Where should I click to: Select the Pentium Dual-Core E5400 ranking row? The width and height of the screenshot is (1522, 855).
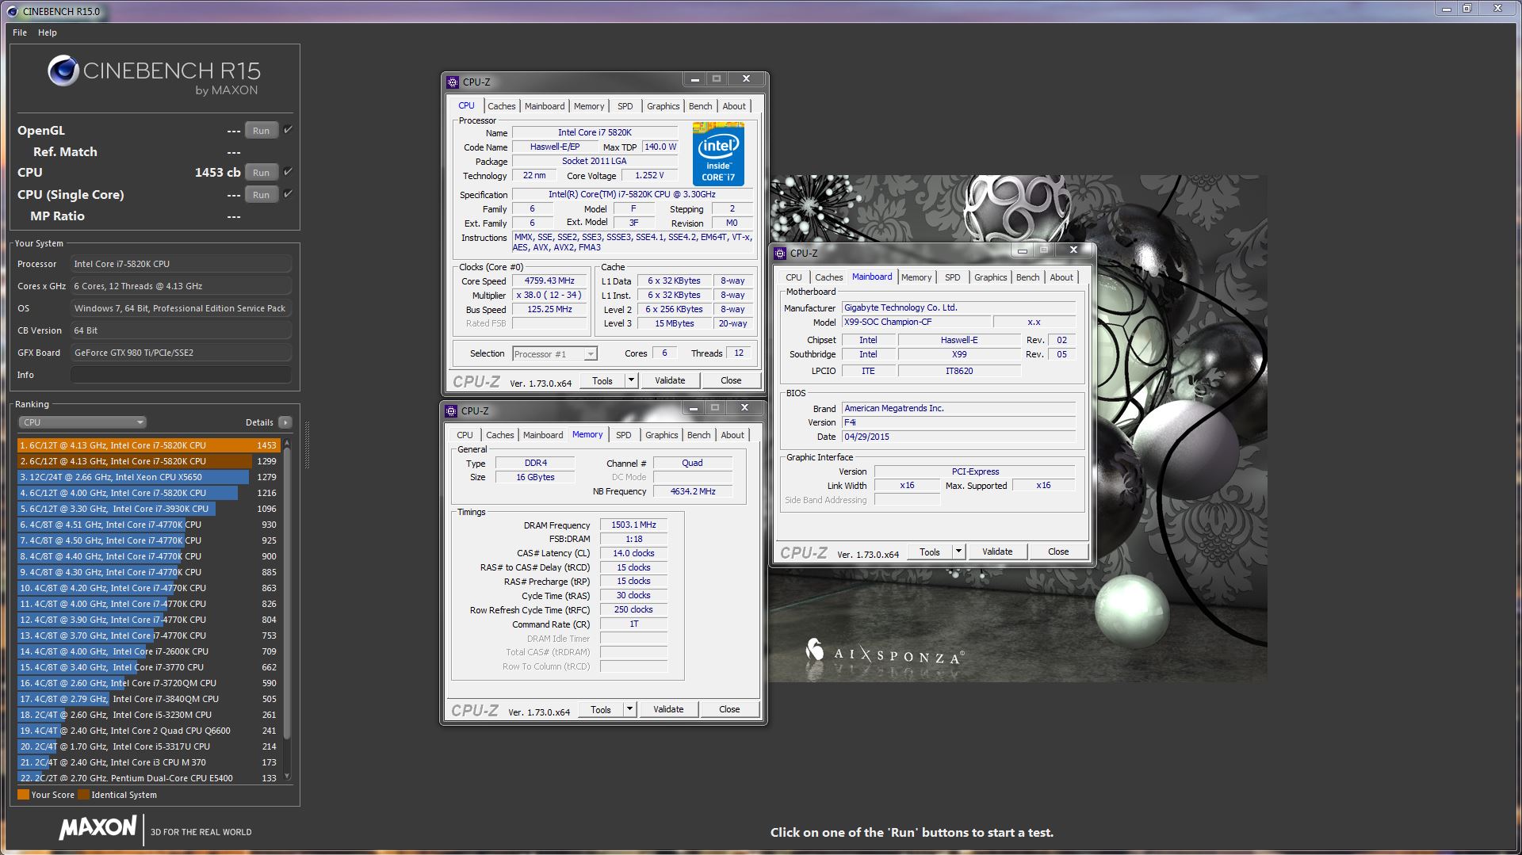click(148, 778)
